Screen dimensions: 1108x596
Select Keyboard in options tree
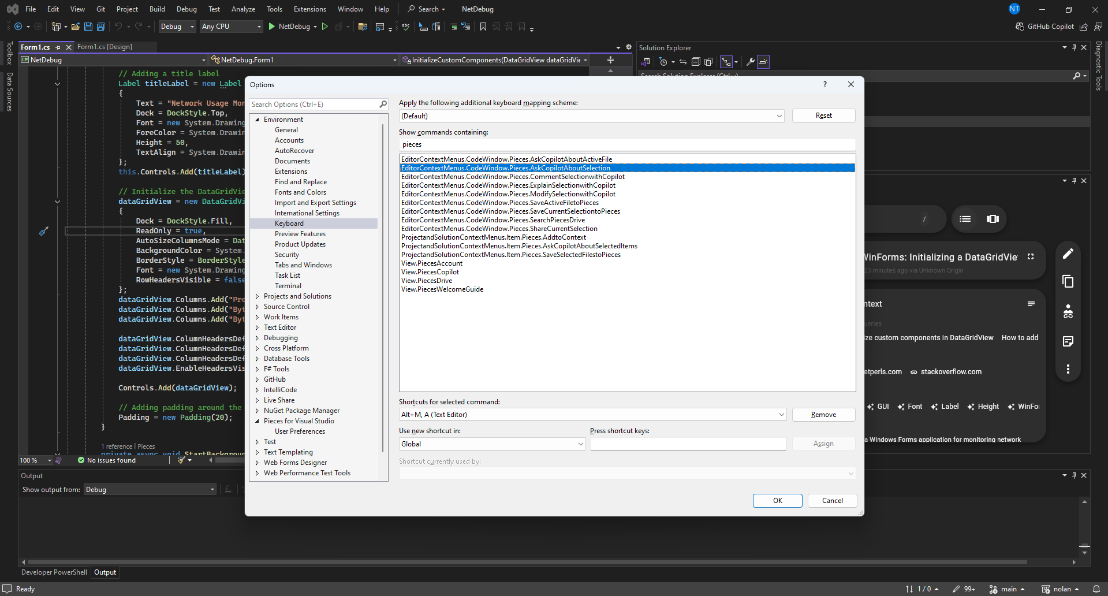pos(314,223)
